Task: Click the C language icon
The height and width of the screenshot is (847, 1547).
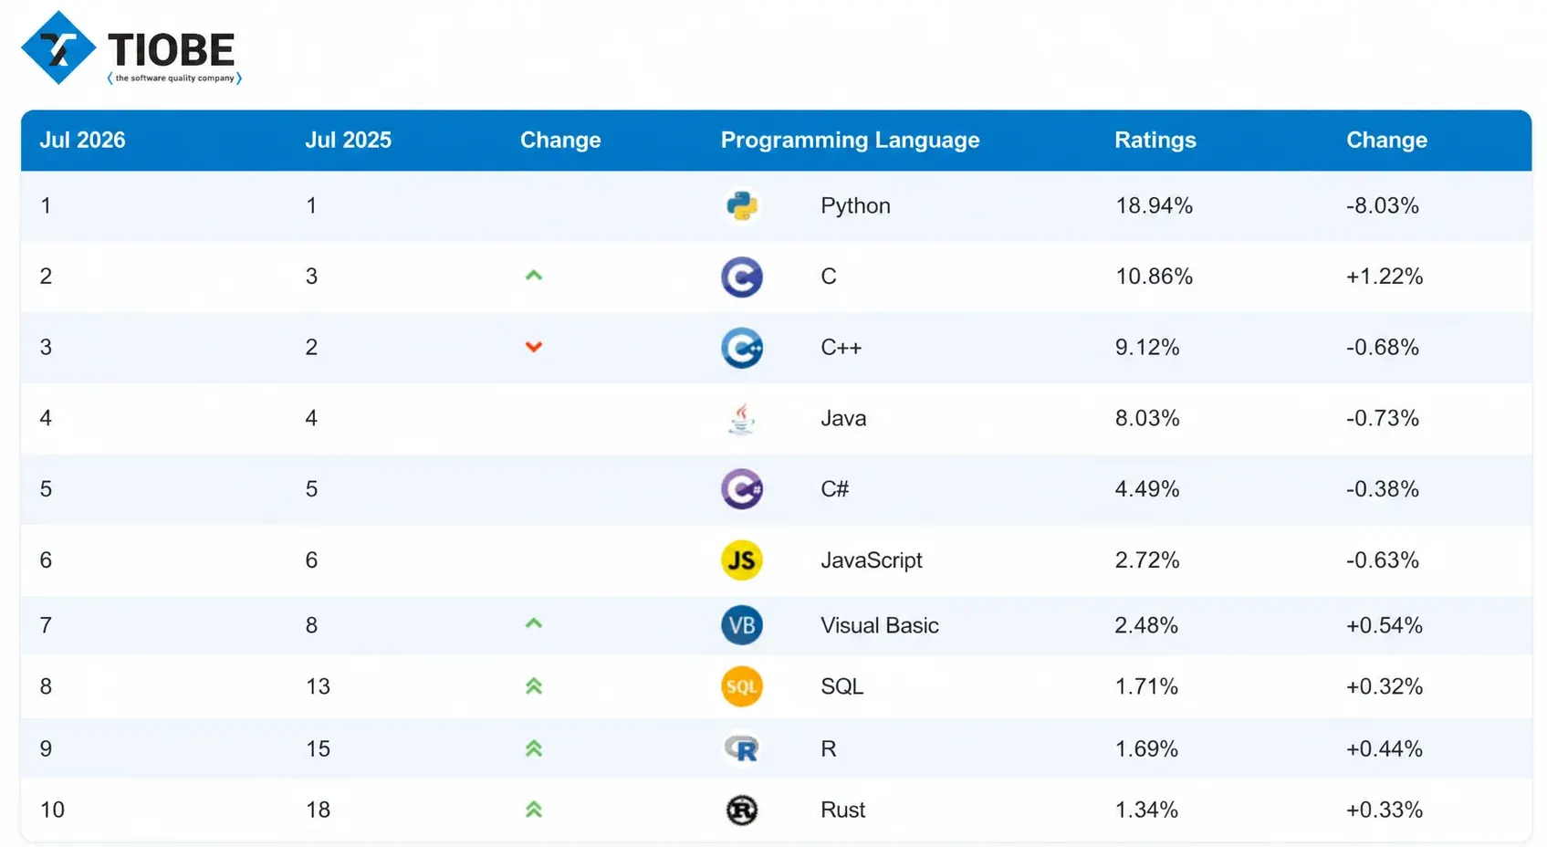Action: point(741,277)
